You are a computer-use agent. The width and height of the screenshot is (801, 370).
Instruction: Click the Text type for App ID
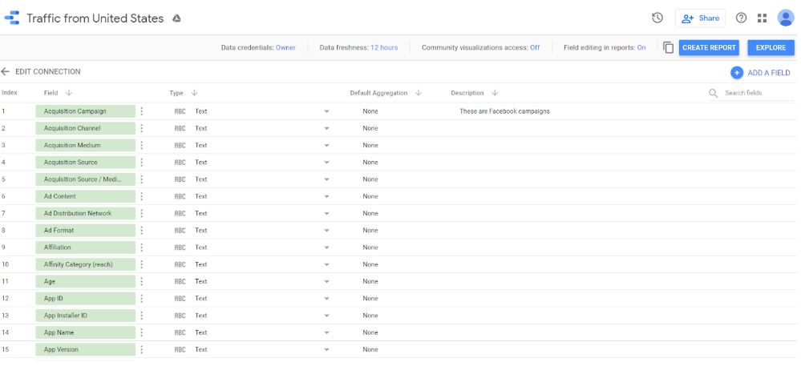pos(200,299)
